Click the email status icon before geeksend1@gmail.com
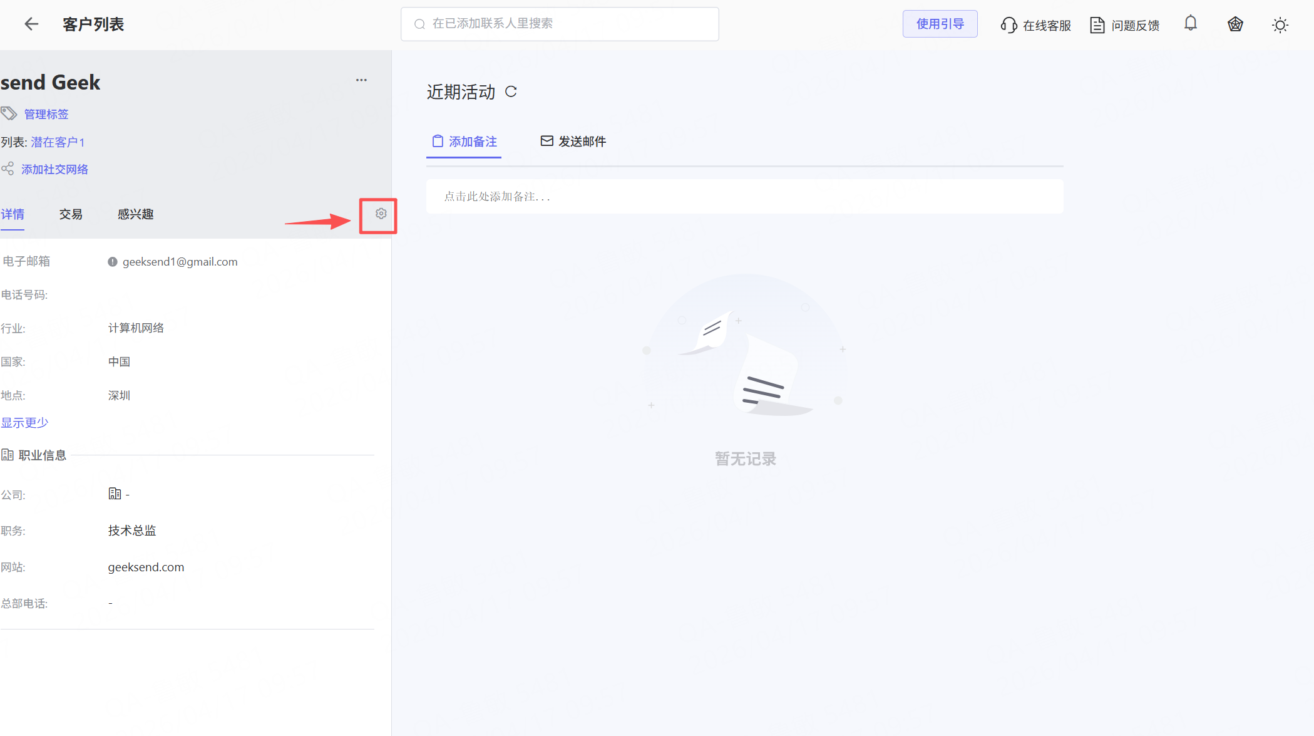The height and width of the screenshot is (736, 1314). coord(113,262)
